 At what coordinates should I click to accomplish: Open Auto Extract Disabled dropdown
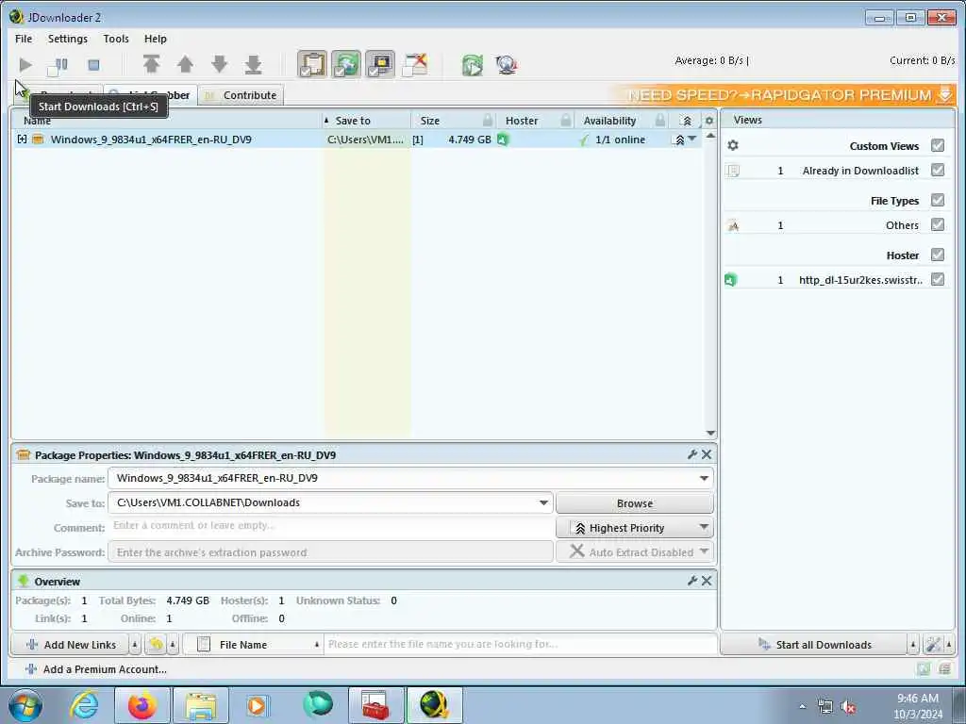[635, 551]
